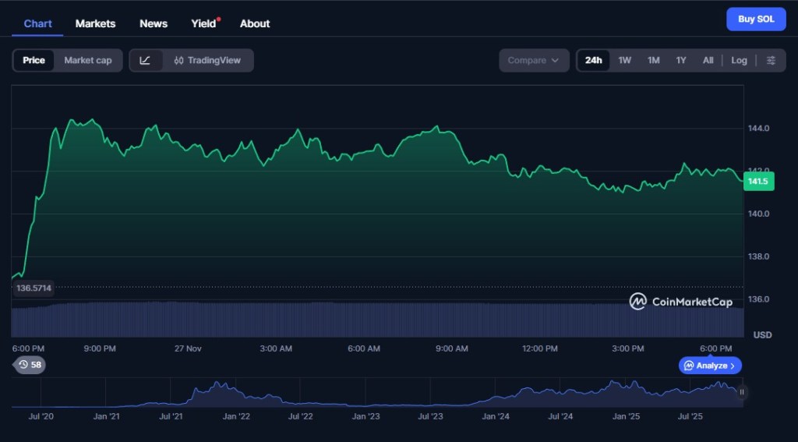Select the line chart view icon
Image resolution: width=798 pixels, height=442 pixels.
(146, 61)
